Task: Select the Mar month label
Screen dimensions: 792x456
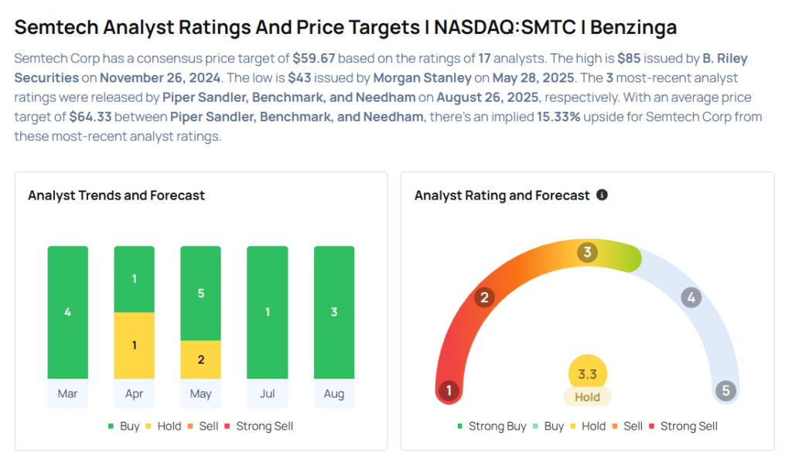Action: click(x=67, y=394)
